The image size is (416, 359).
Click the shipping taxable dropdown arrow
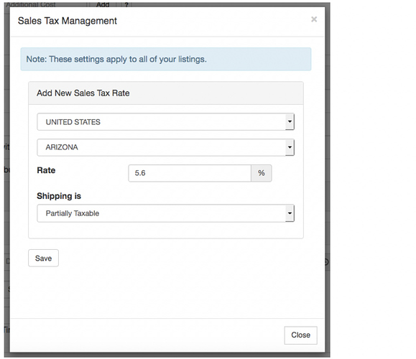pyautogui.click(x=290, y=213)
